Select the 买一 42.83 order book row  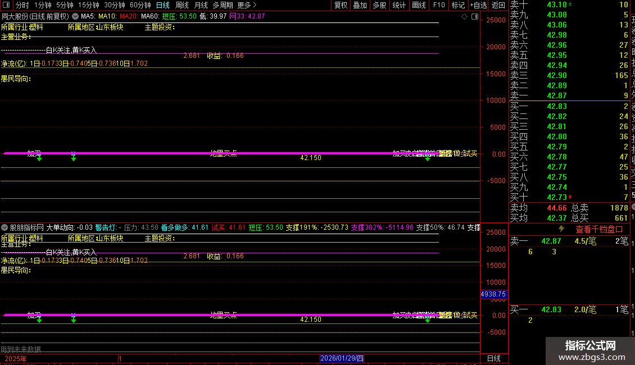point(569,106)
